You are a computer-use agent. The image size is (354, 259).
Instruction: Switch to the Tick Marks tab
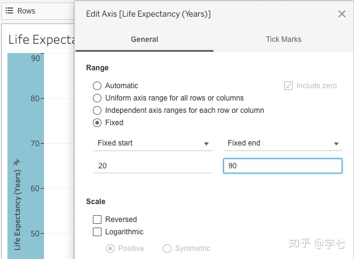[x=283, y=39]
